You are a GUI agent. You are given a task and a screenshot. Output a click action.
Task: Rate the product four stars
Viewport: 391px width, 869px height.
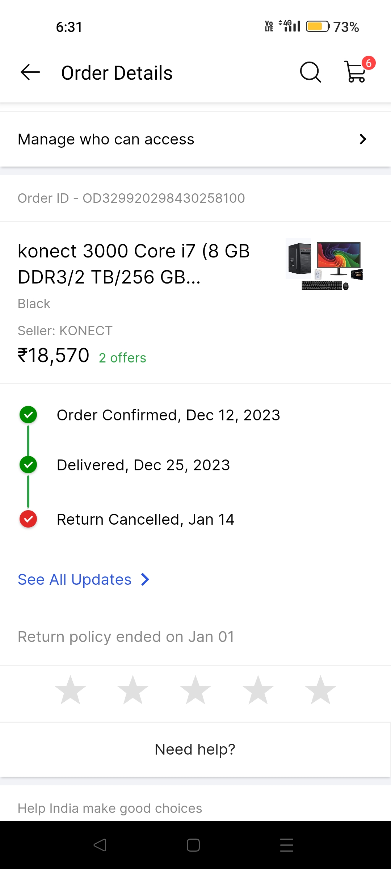(x=258, y=690)
